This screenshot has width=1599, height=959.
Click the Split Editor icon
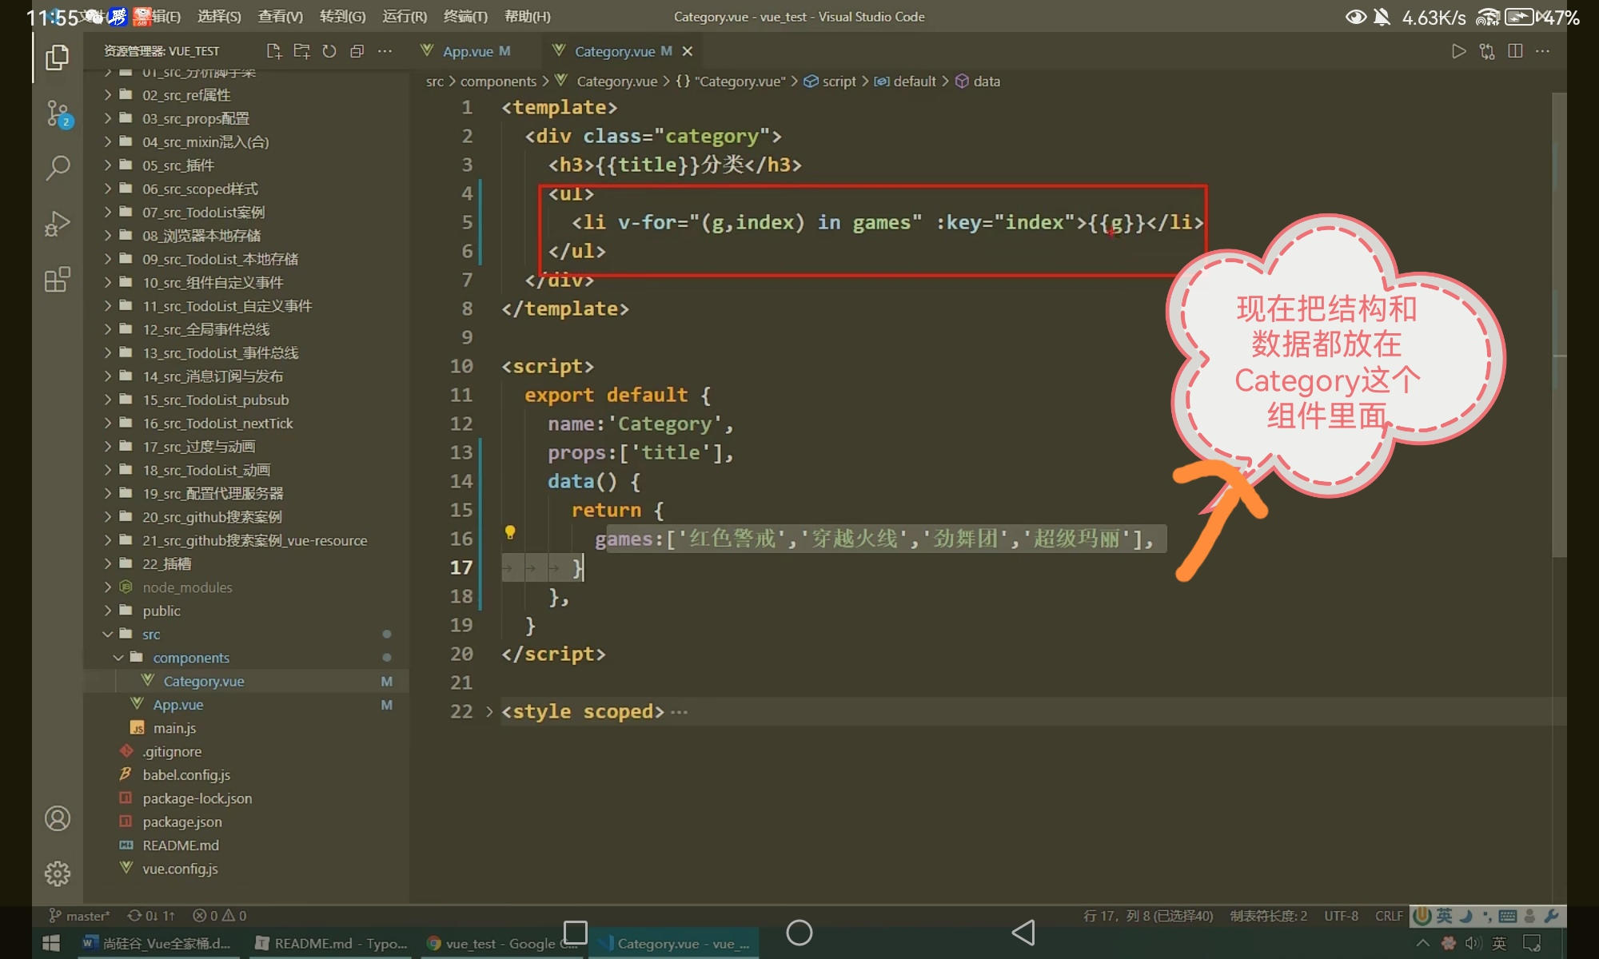(1515, 51)
